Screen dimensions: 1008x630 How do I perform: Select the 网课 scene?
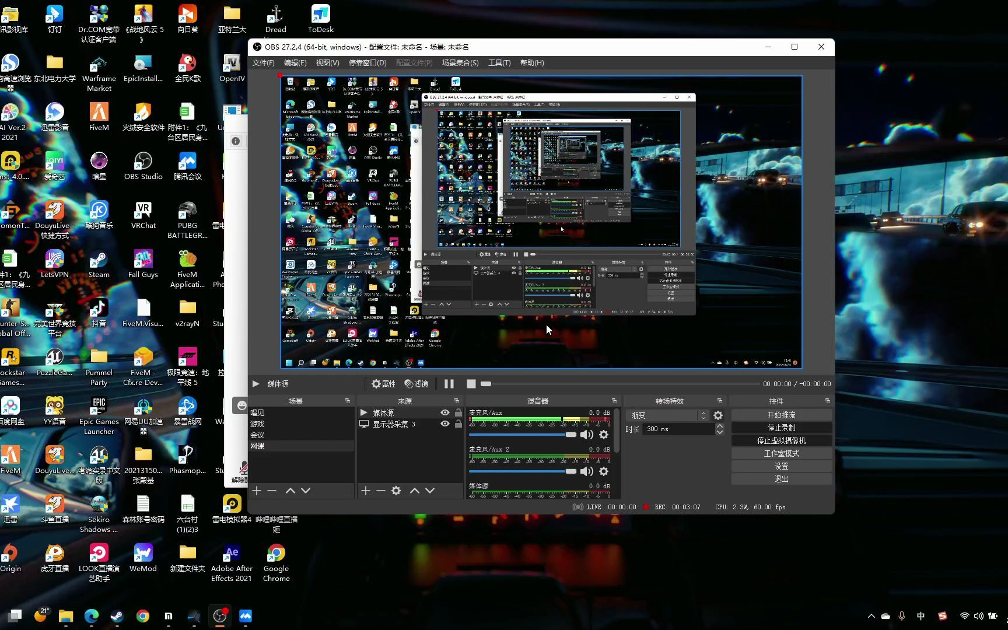tap(302, 446)
